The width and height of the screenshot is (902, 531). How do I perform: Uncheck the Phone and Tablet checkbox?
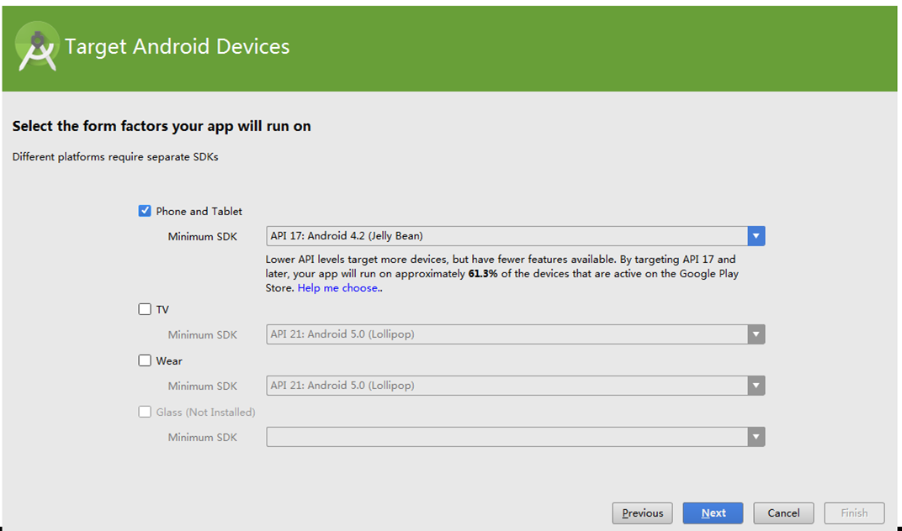145,211
